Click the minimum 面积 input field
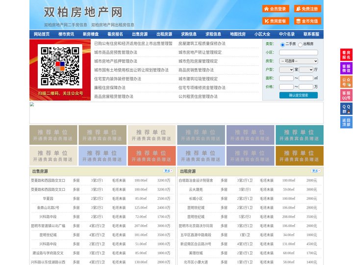Screen dimensions: 353x265 286,78
